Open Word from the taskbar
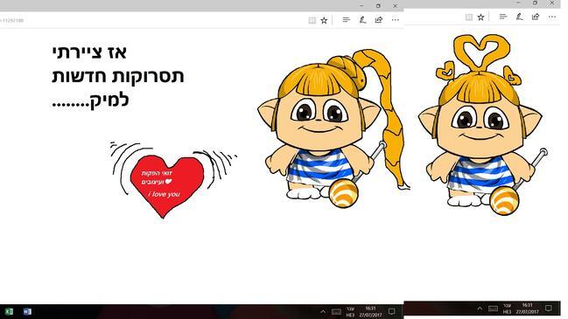Image resolution: width=568 pixels, height=319 pixels. [x=27, y=311]
